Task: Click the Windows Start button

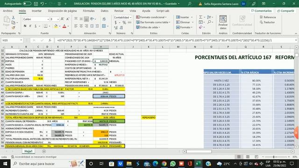Action: [x=5, y=164]
